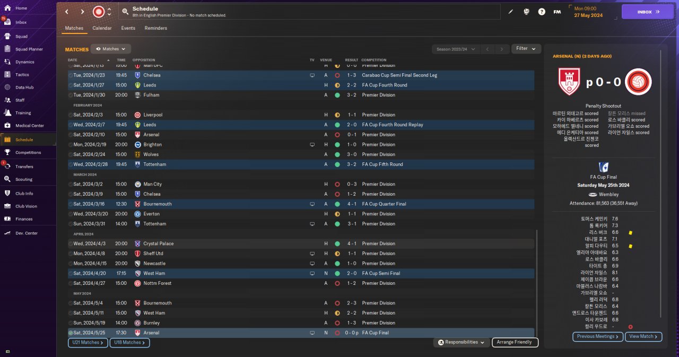Screen dimensions: 679x357
Task: Select the Crystal Palace match row
Action: tap(301, 244)
